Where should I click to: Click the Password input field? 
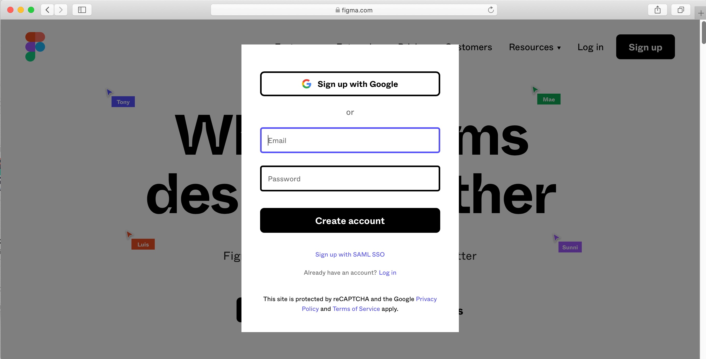pyautogui.click(x=350, y=178)
